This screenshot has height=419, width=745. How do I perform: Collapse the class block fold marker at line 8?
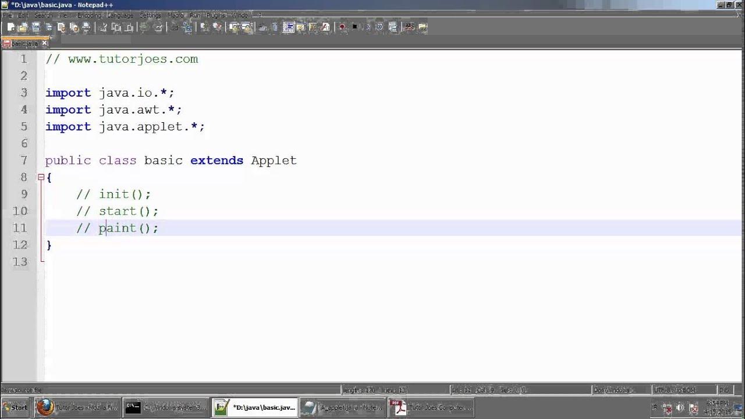[41, 177]
